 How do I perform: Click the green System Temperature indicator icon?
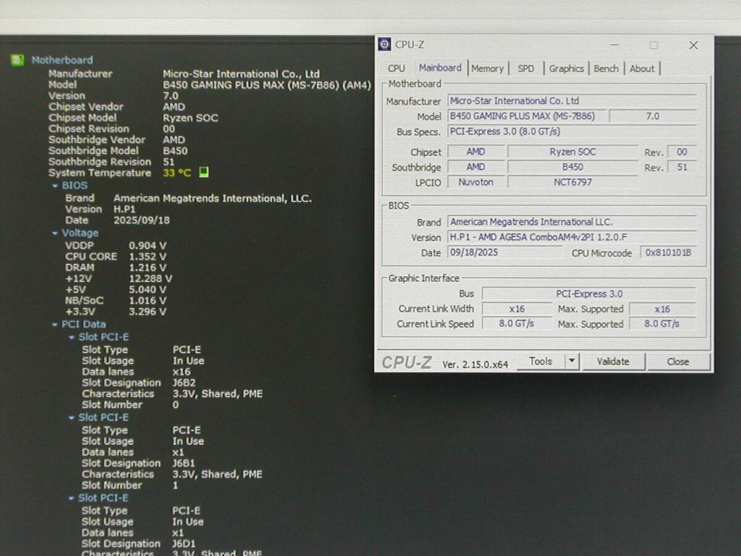point(204,172)
